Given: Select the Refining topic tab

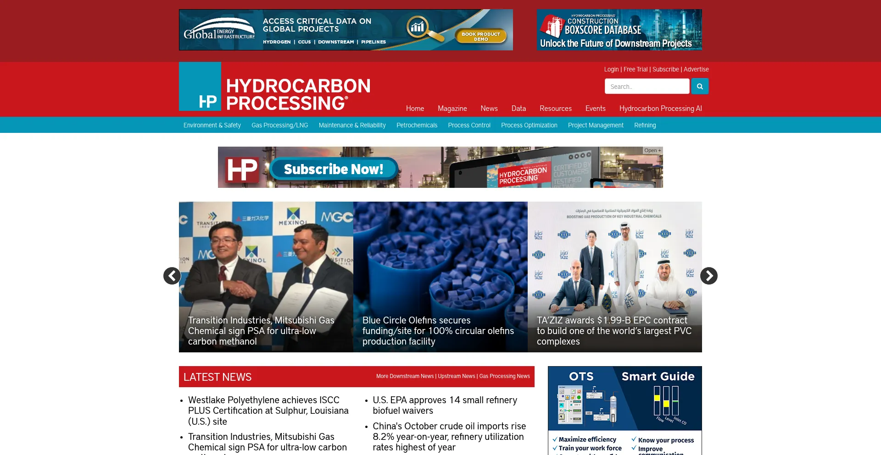Looking at the screenshot, I should pyautogui.click(x=645, y=125).
